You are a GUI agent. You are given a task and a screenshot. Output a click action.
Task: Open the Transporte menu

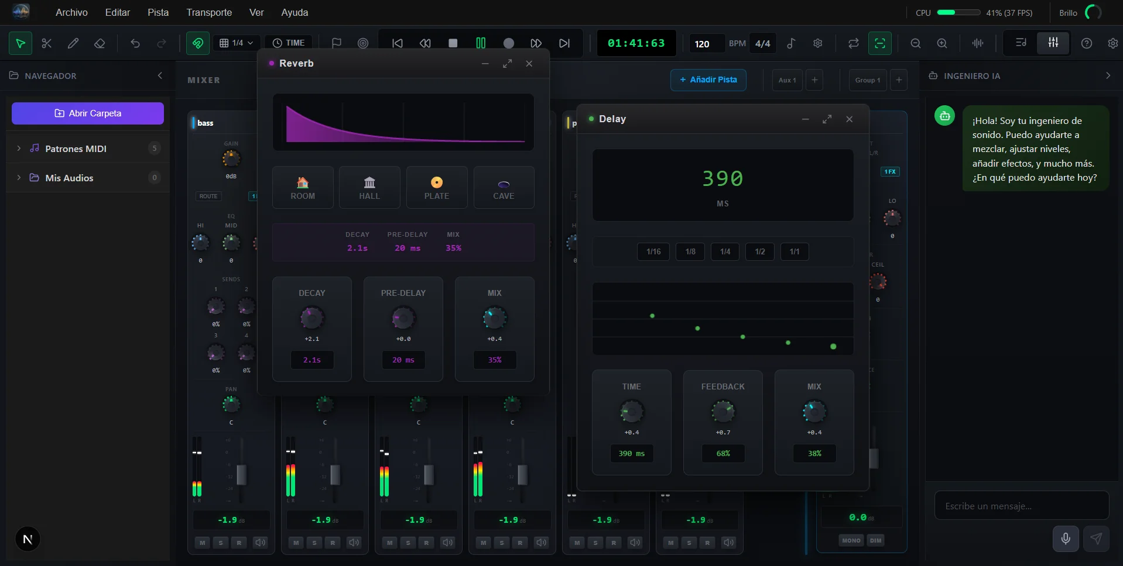(209, 12)
